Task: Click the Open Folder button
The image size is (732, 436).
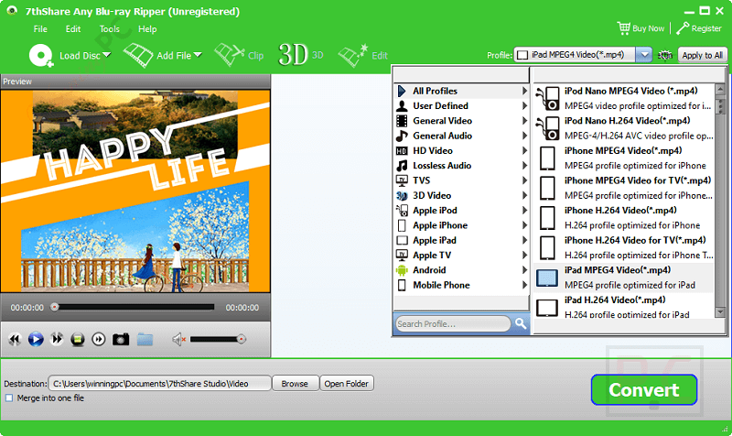Action: pos(347,384)
